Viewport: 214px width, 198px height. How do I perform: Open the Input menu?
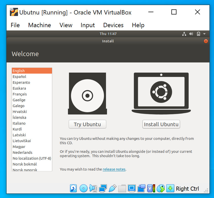click(88, 25)
